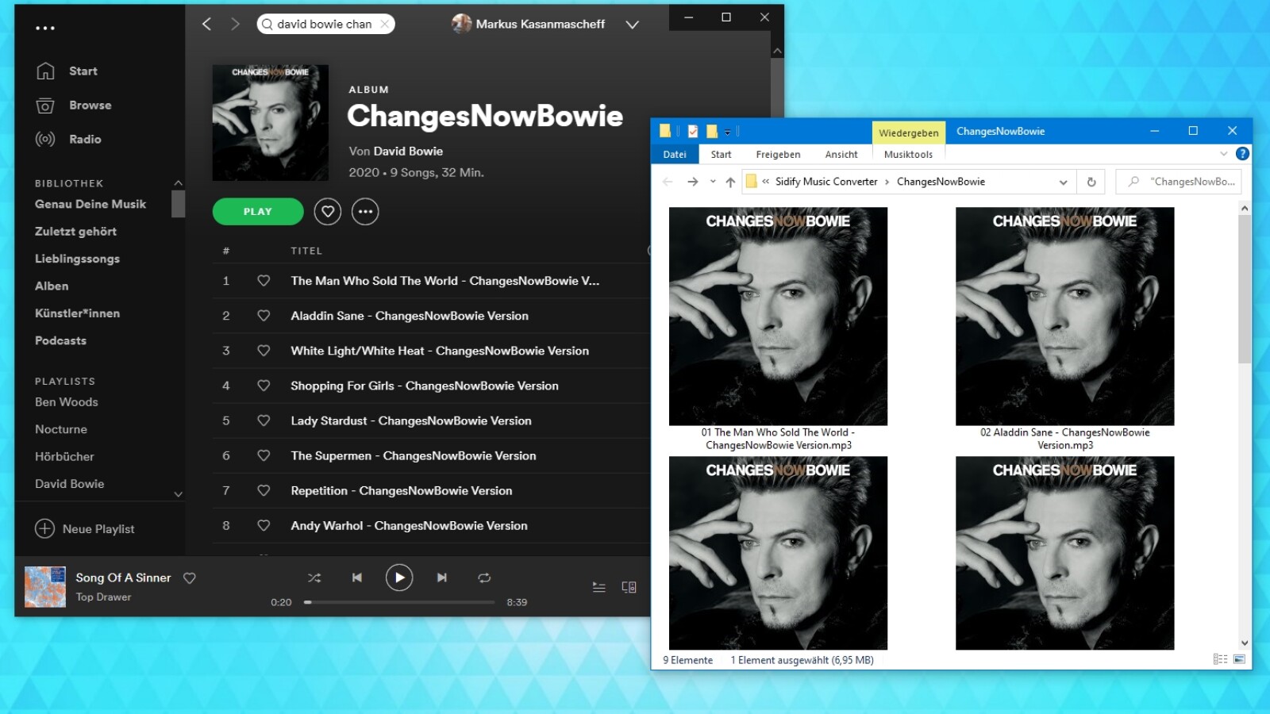This screenshot has width=1270, height=714.
Task: Like White Light/White Heat track
Action: (x=264, y=351)
